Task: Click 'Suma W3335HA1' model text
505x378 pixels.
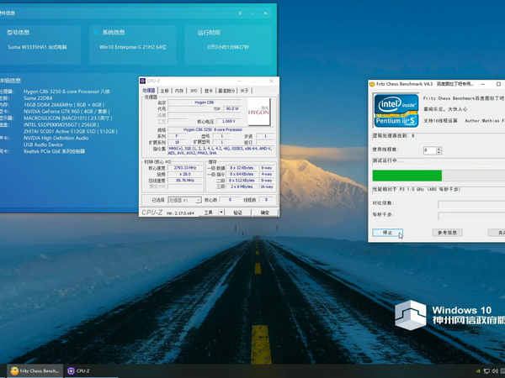Action: tap(28, 47)
